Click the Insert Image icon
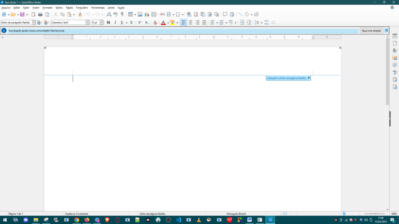 140,14
